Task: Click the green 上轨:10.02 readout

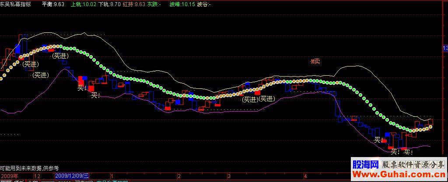Action: [x=83, y=4]
